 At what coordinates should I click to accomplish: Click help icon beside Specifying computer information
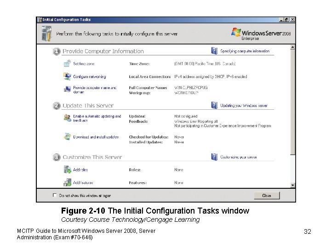tap(214, 51)
